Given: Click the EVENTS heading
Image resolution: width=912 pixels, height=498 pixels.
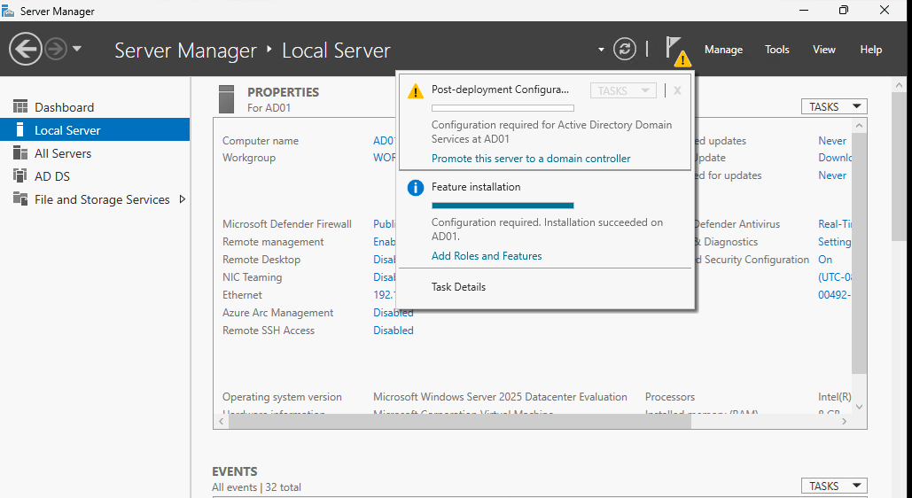Looking at the screenshot, I should pos(234,471).
